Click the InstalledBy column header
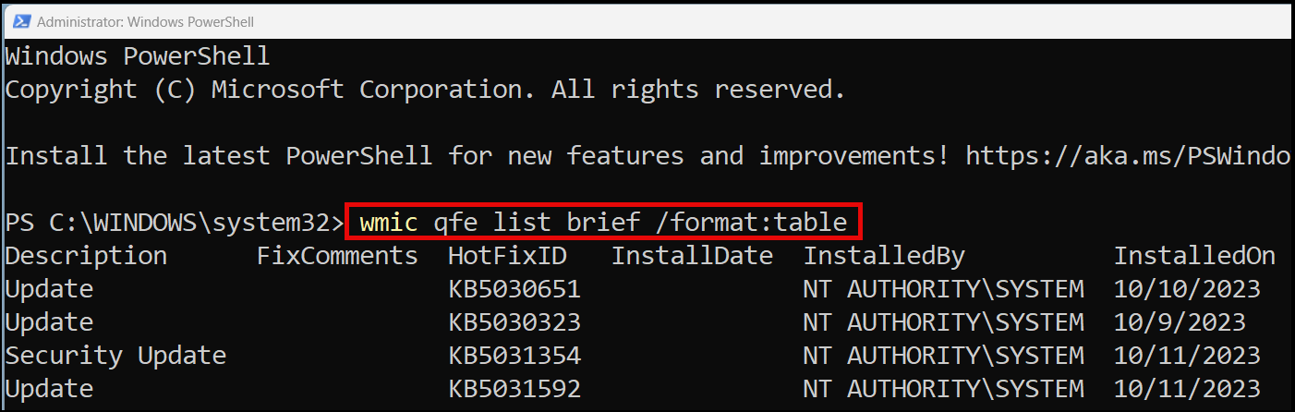1295x412 pixels. pos(884,255)
